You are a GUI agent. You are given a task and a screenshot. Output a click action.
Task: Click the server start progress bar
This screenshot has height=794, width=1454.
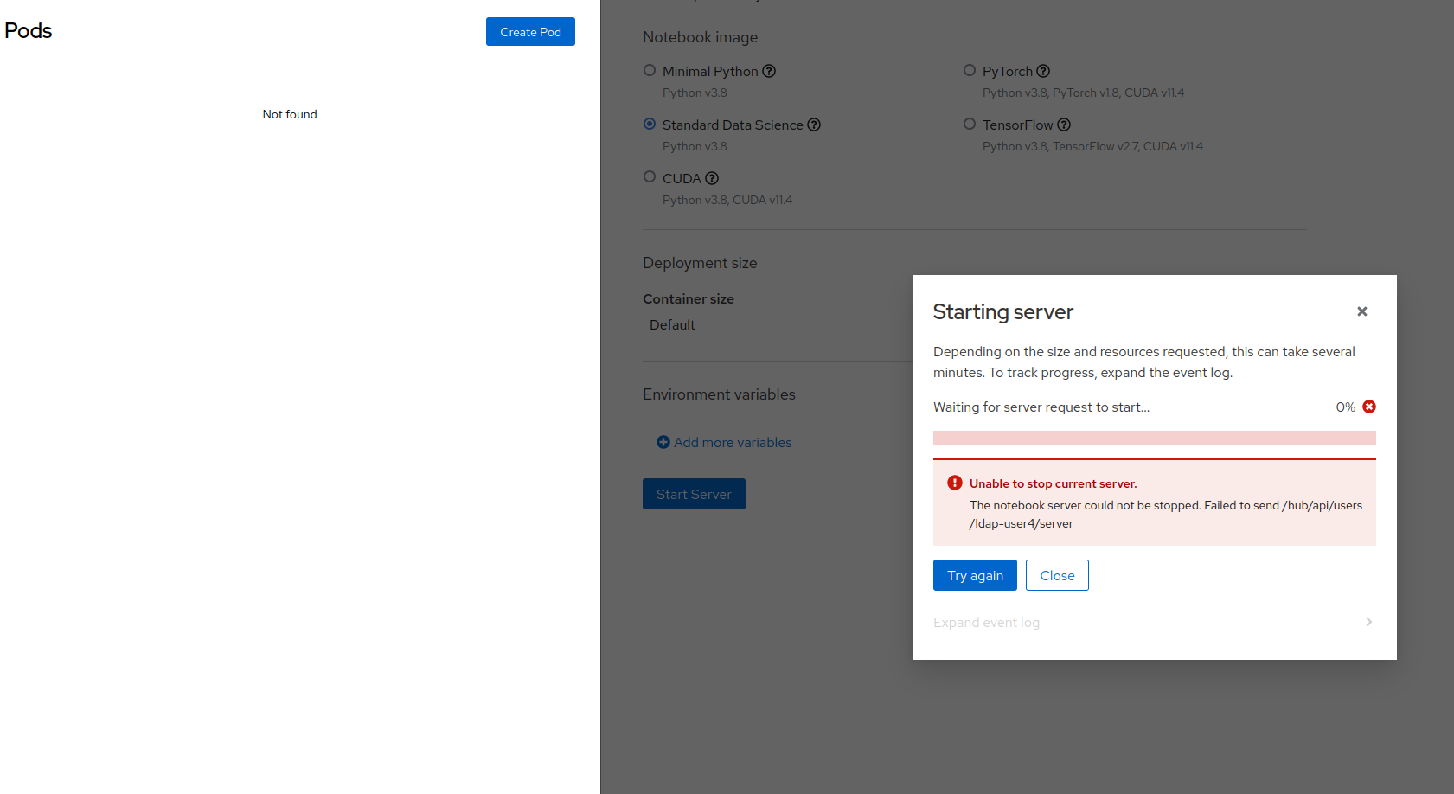click(x=1154, y=438)
